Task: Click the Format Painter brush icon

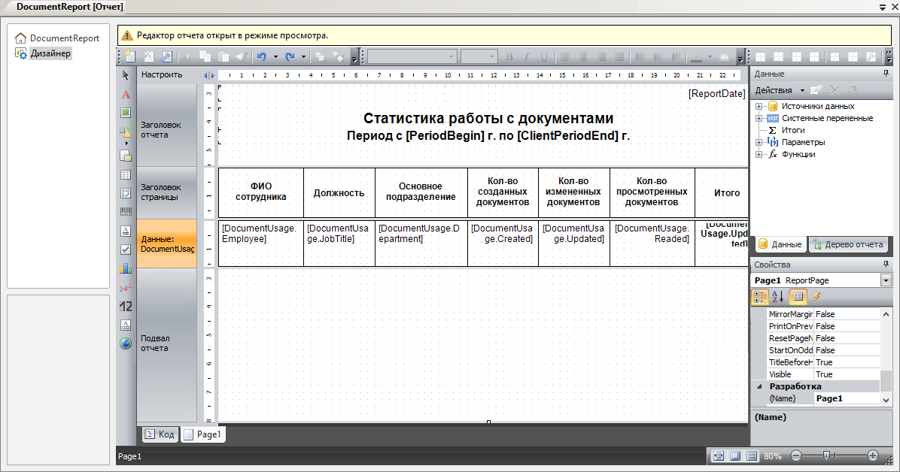Action: tap(242, 56)
